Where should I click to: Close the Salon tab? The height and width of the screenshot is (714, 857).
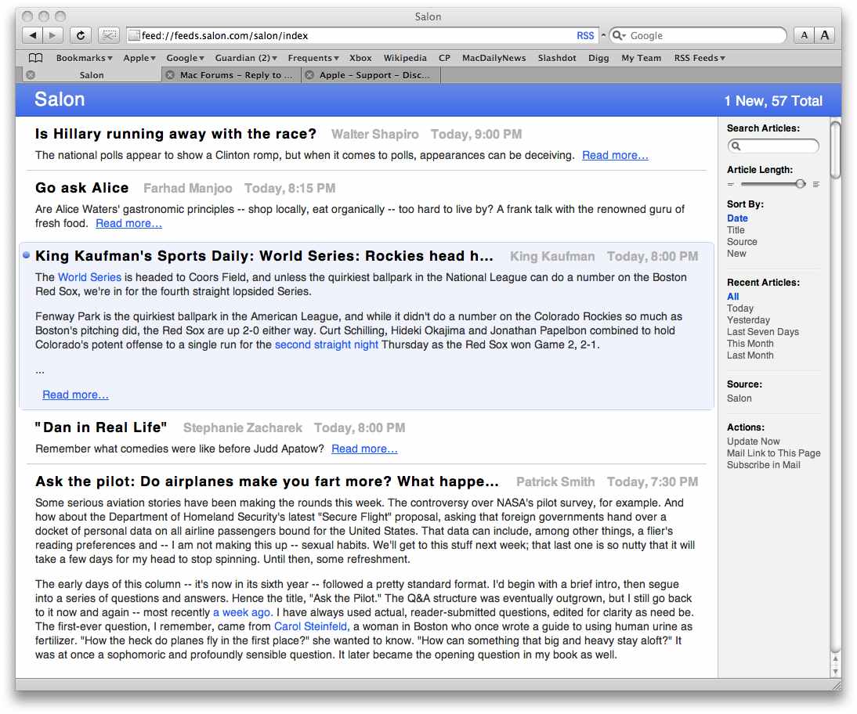click(x=31, y=75)
